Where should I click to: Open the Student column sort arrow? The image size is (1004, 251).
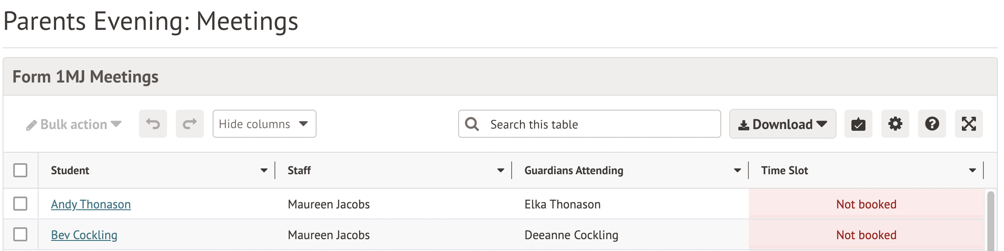point(264,170)
